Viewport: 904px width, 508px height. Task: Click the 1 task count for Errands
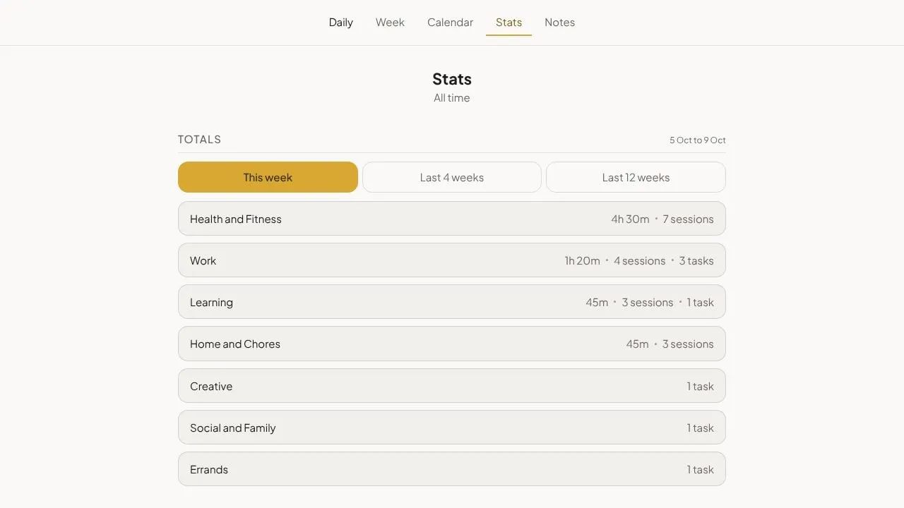pos(701,470)
